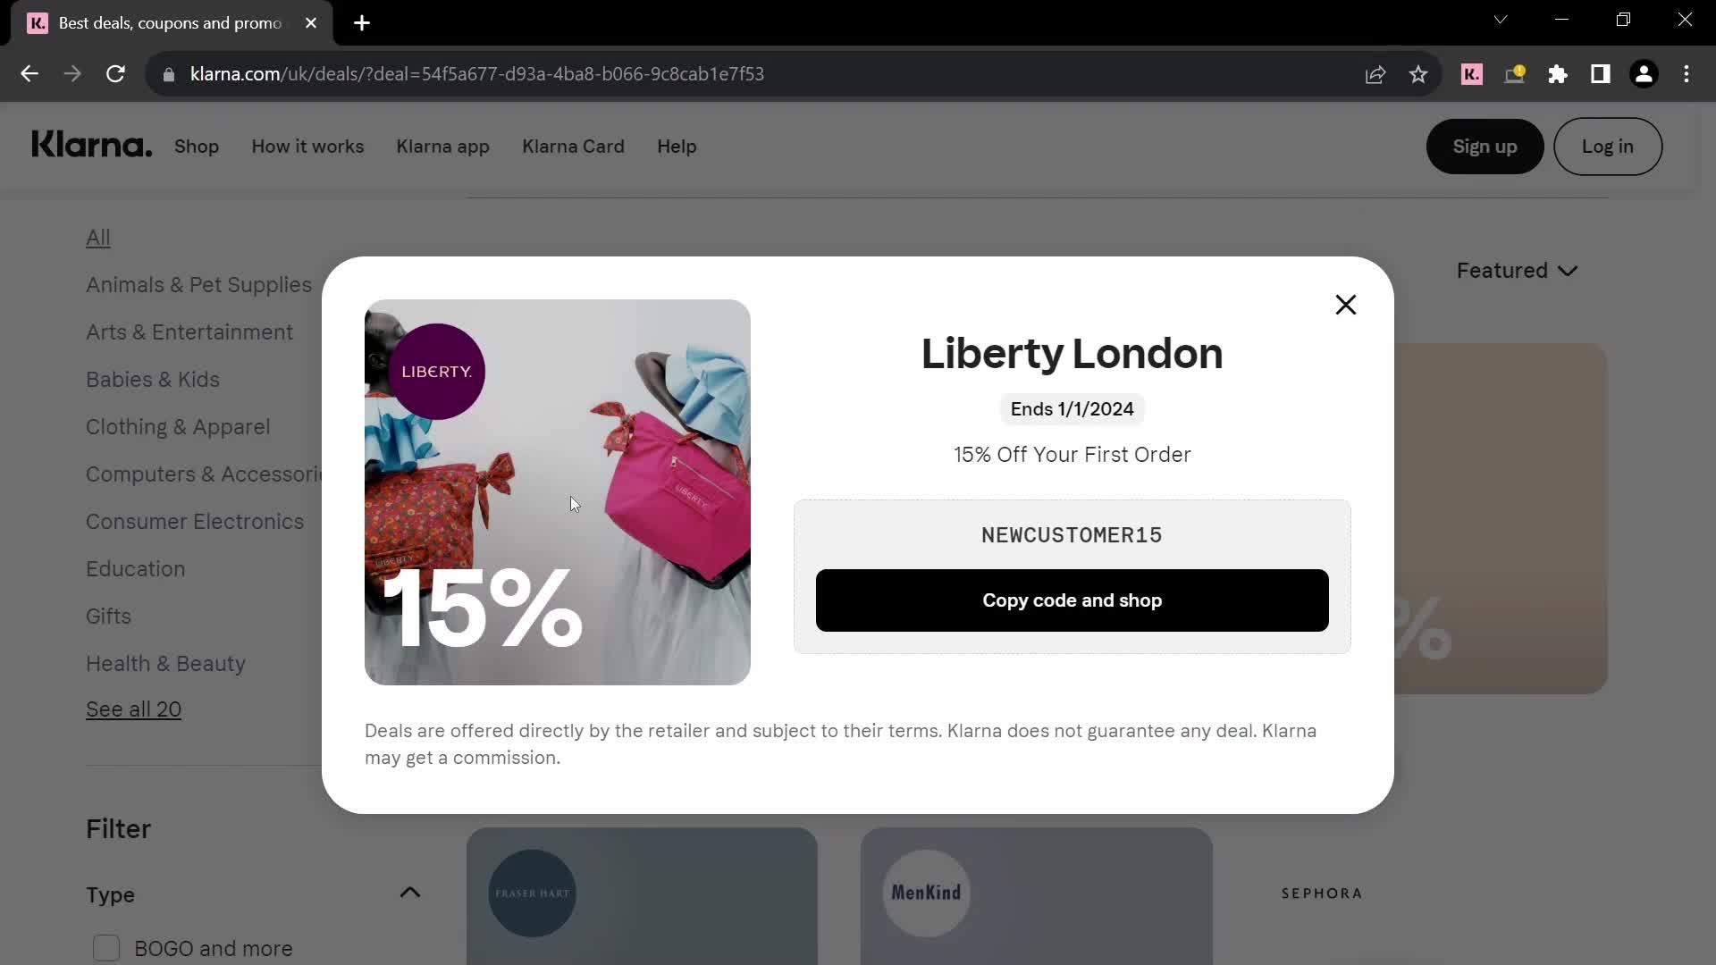Click the Klarna extension icon in toolbar
Image resolution: width=1716 pixels, height=965 pixels.
[x=1472, y=73]
